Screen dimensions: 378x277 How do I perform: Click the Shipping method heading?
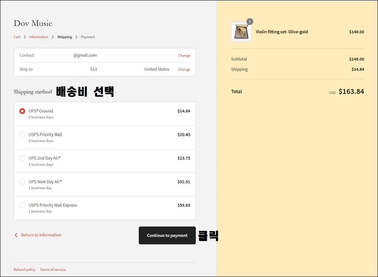click(x=33, y=92)
